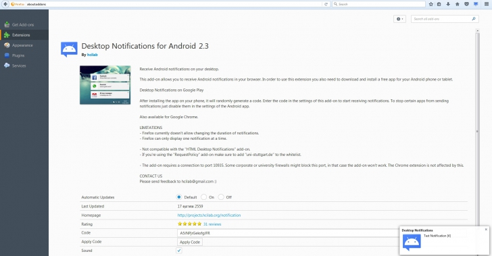The height and width of the screenshot is (256, 492).
Task: Open the add-ons gear tools dropdown
Action: tap(400, 19)
